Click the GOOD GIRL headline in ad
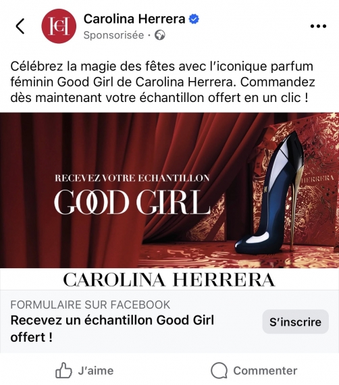The width and height of the screenshot is (339, 385). click(x=132, y=202)
